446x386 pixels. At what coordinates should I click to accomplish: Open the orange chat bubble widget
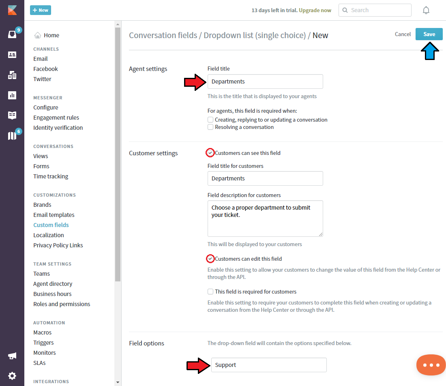(x=431, y=365)
